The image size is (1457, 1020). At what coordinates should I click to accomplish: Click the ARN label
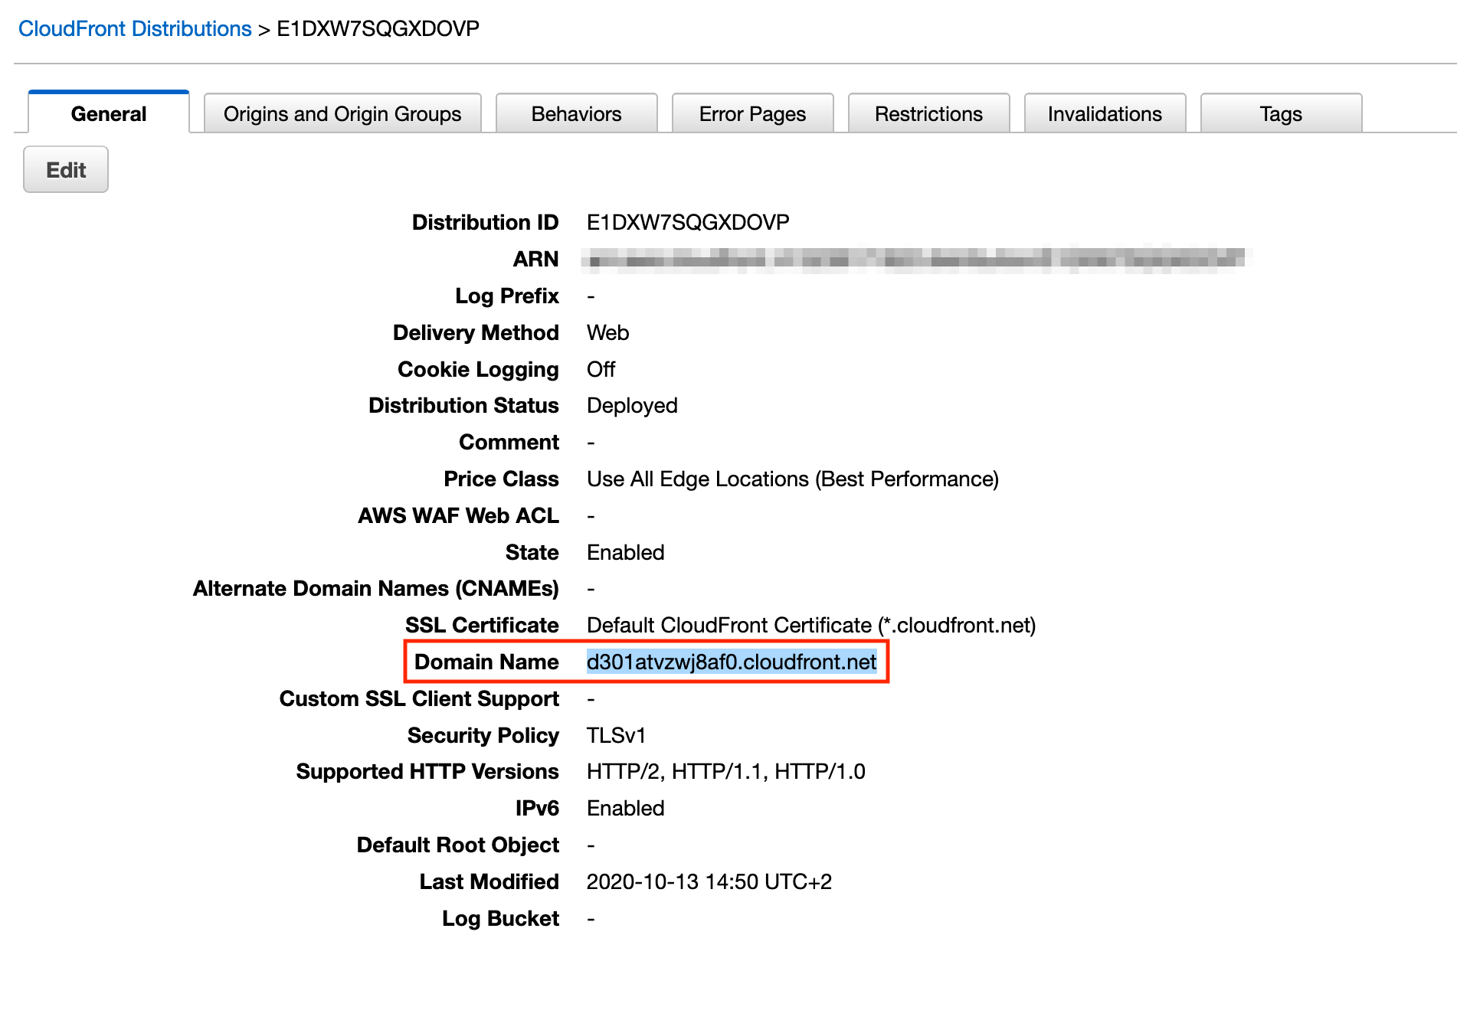(536, 259)
